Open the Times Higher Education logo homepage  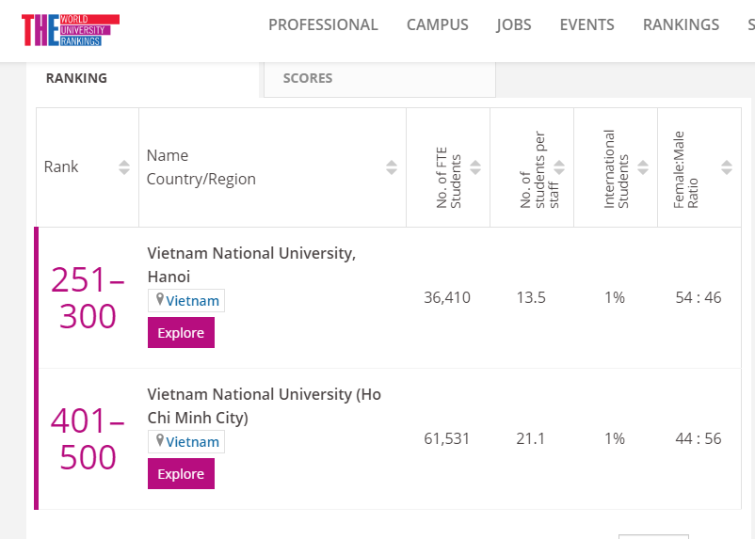pyautogui.click(x=71, y=30)
